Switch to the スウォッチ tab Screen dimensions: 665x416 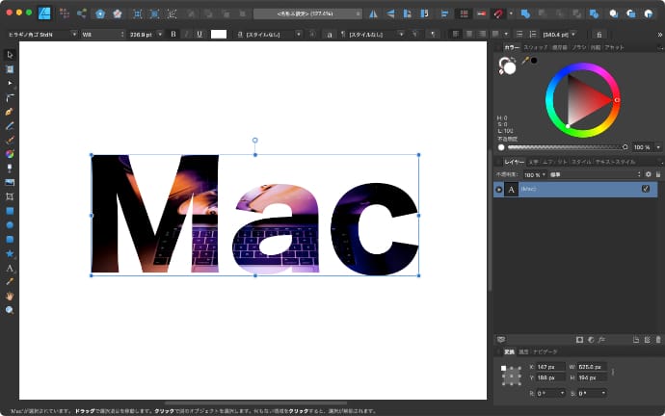coord(536,46)
